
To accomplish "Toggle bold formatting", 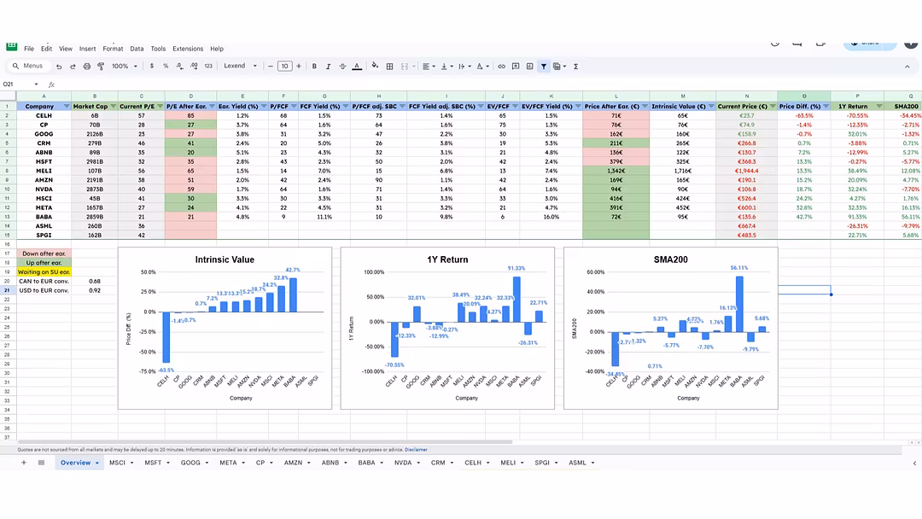I will (x=314, y=66).
